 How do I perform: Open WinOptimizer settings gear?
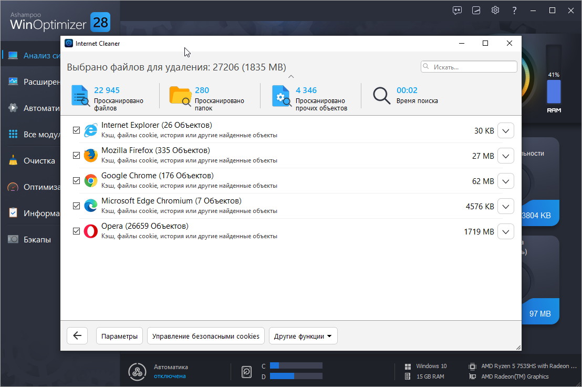tap(495, 10)
